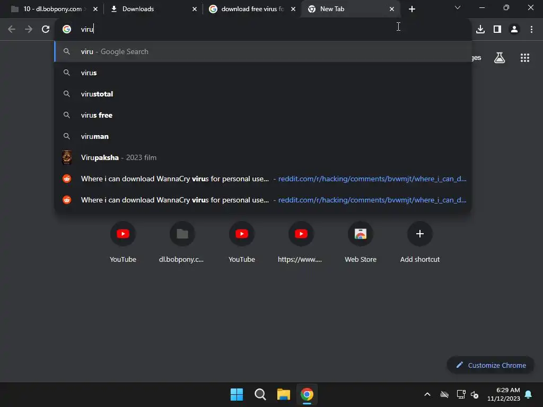Select the Virupaksha 2023 film suggestion

(263, 157)
